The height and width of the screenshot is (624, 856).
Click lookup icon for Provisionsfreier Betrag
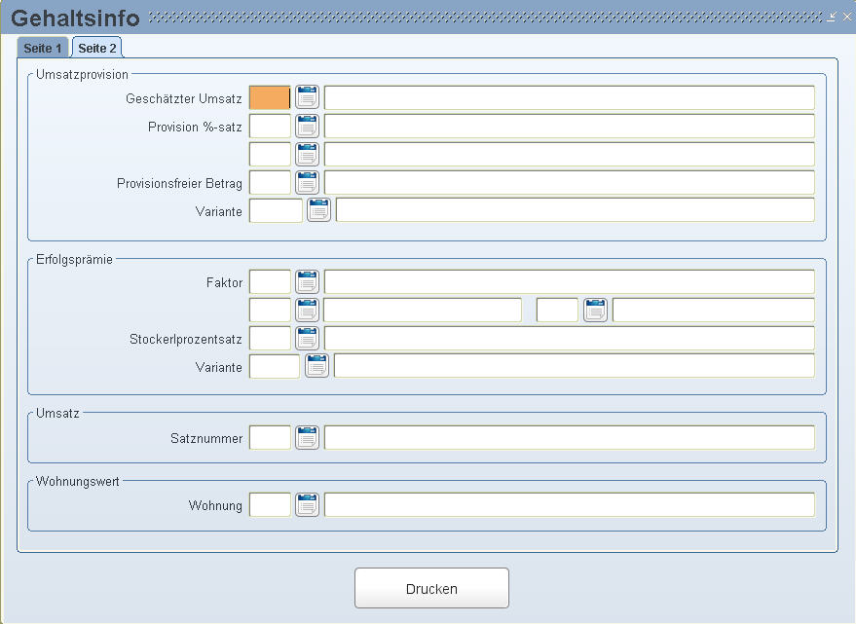pos(307,182)
